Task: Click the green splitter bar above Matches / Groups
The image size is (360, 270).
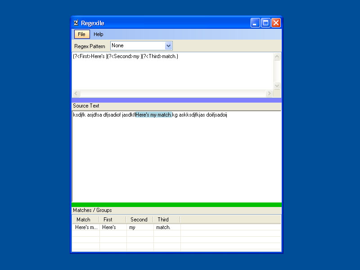Action: 176,205
